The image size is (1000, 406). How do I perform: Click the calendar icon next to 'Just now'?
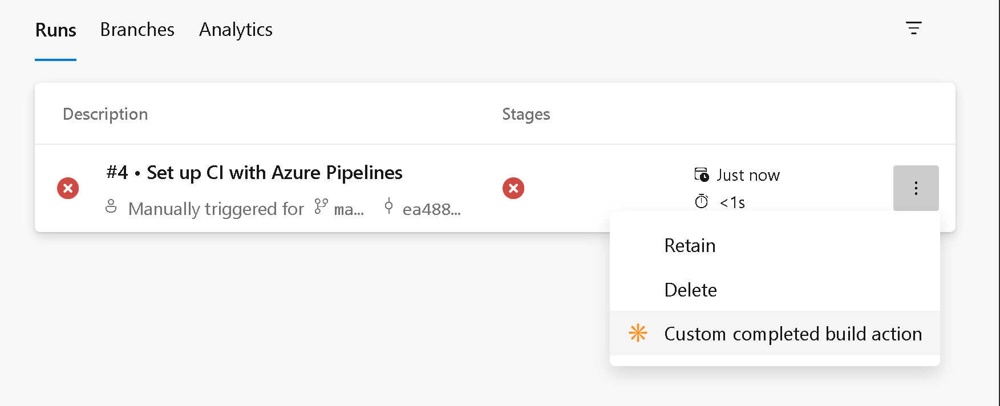[x=702, y=174]
